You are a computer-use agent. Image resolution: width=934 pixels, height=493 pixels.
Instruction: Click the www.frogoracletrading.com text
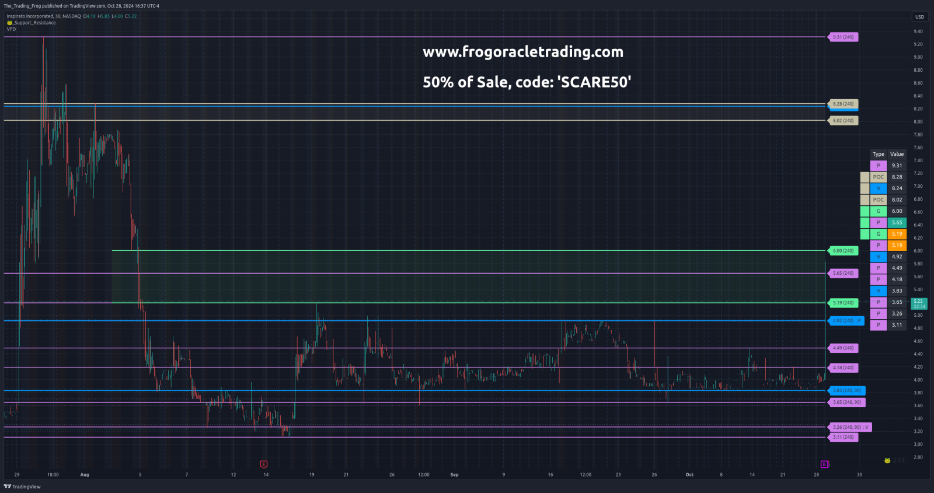pyautogui.click(x=523, y=52)
